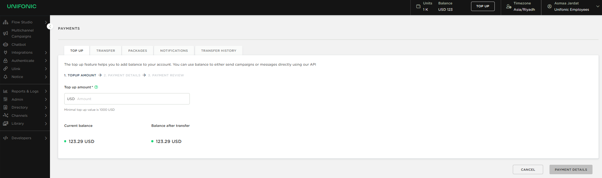The height and width of the screenshot is (178, 602).
Task: Expand the Notice menu chevron
Action: [46, 77]
